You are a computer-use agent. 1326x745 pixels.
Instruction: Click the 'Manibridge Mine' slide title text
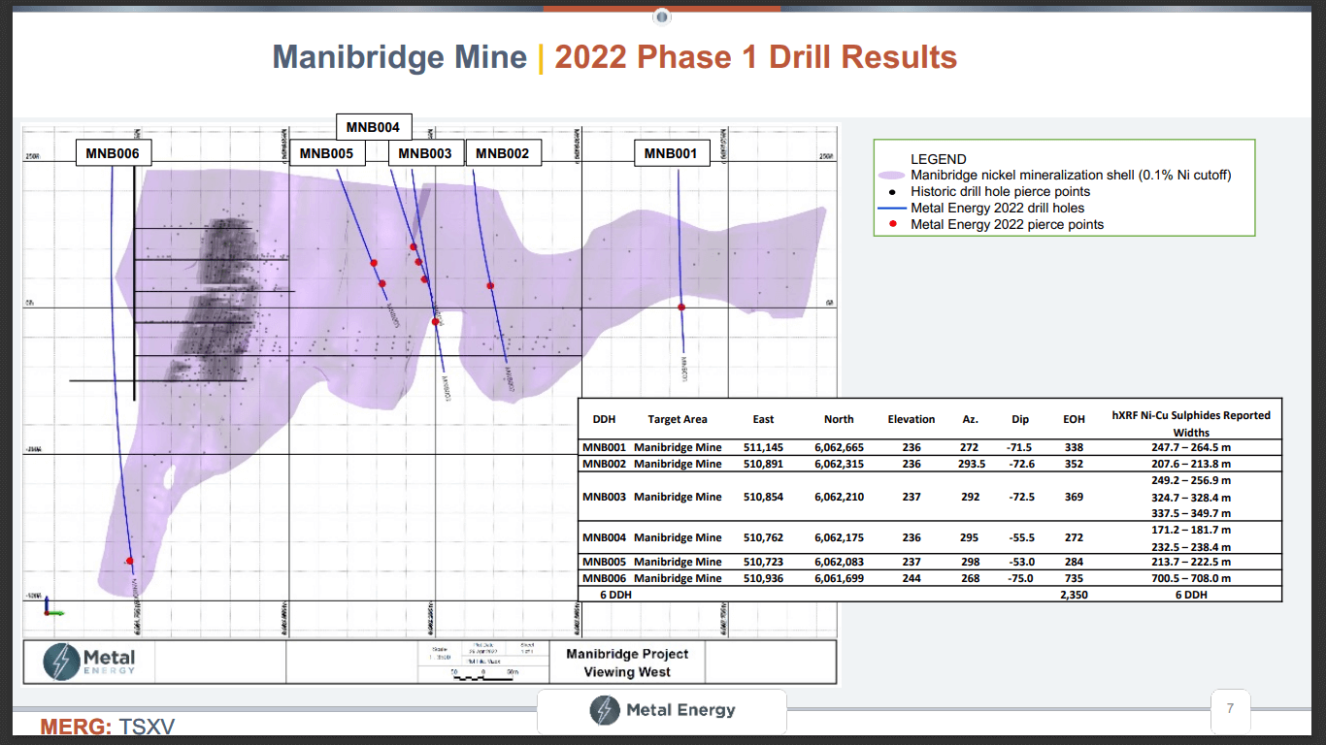click(x=400, y=57)
